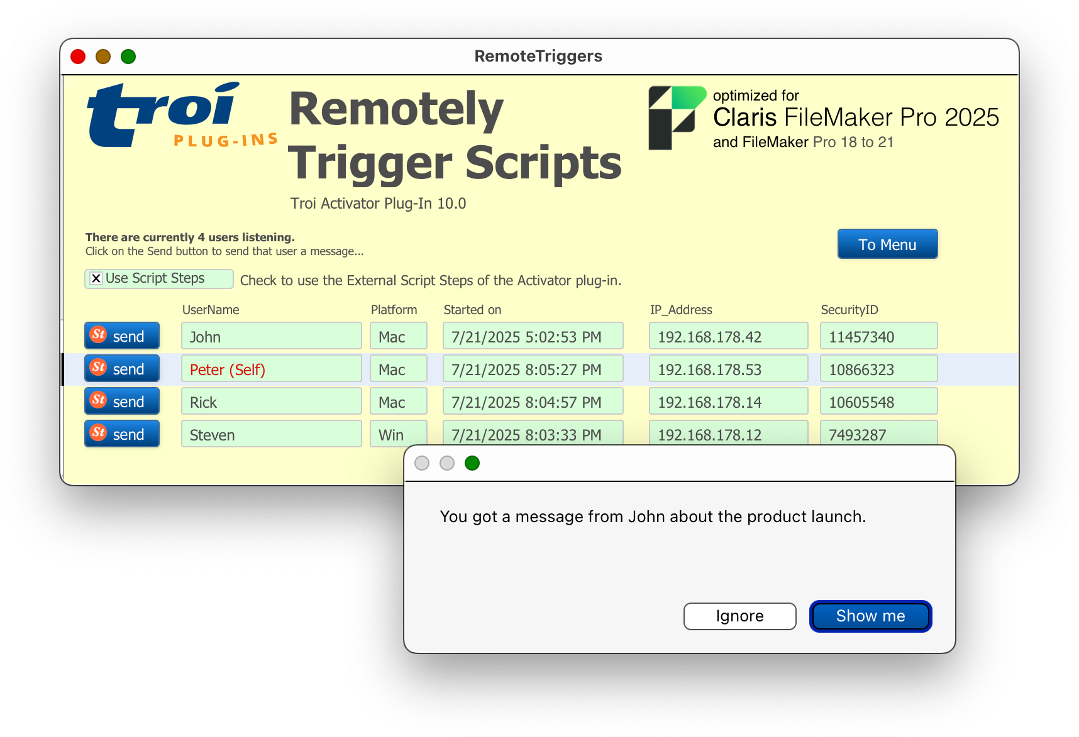Click the Started on value 7/21/2025 8:04:57 PM

click(x=533, y=401)
